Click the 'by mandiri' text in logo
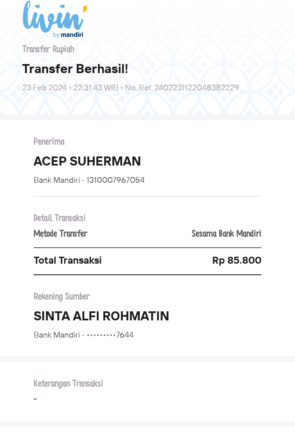 pos(68,35)
